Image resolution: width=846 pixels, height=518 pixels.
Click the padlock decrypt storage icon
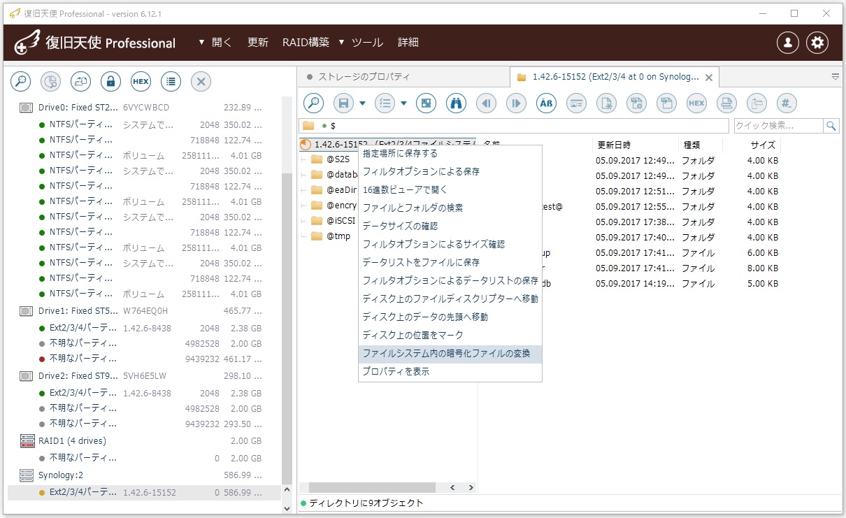110,82
